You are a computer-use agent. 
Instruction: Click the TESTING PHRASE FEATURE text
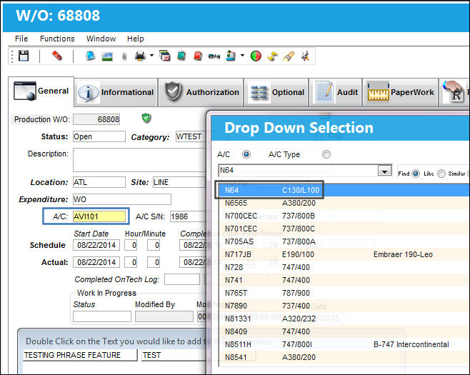click(x=72, y=355)
